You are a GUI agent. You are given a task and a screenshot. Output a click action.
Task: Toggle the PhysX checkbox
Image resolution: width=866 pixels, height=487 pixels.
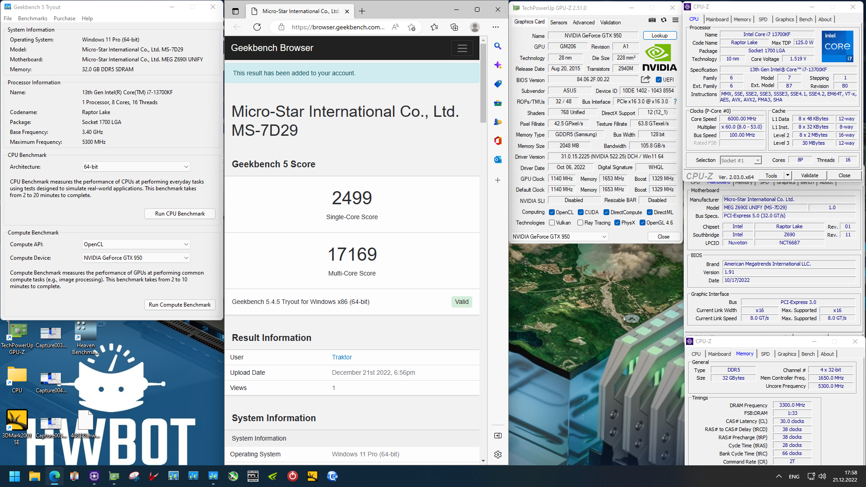tap(617, 223)
